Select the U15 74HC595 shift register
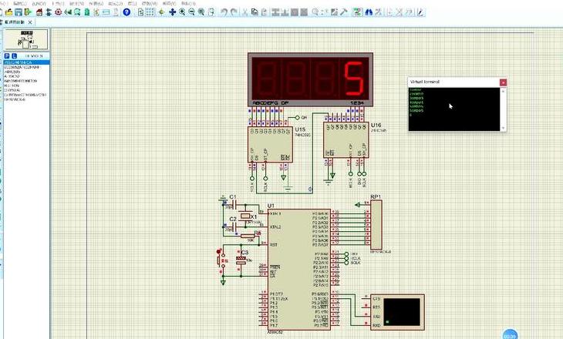The width and height of the screenshot is (563, 339). tap(270, 144)
